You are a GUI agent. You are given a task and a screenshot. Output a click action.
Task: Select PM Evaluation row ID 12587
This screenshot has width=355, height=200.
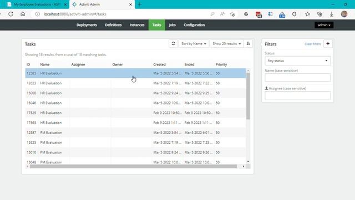[x=135, y=133]
